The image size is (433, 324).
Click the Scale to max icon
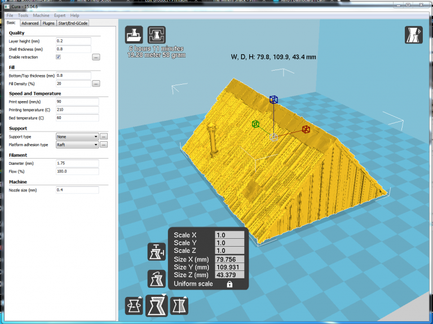pos(156,251)
